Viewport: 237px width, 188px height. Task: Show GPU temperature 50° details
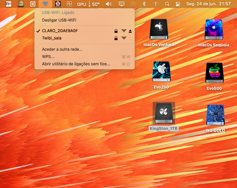point(88,4)
